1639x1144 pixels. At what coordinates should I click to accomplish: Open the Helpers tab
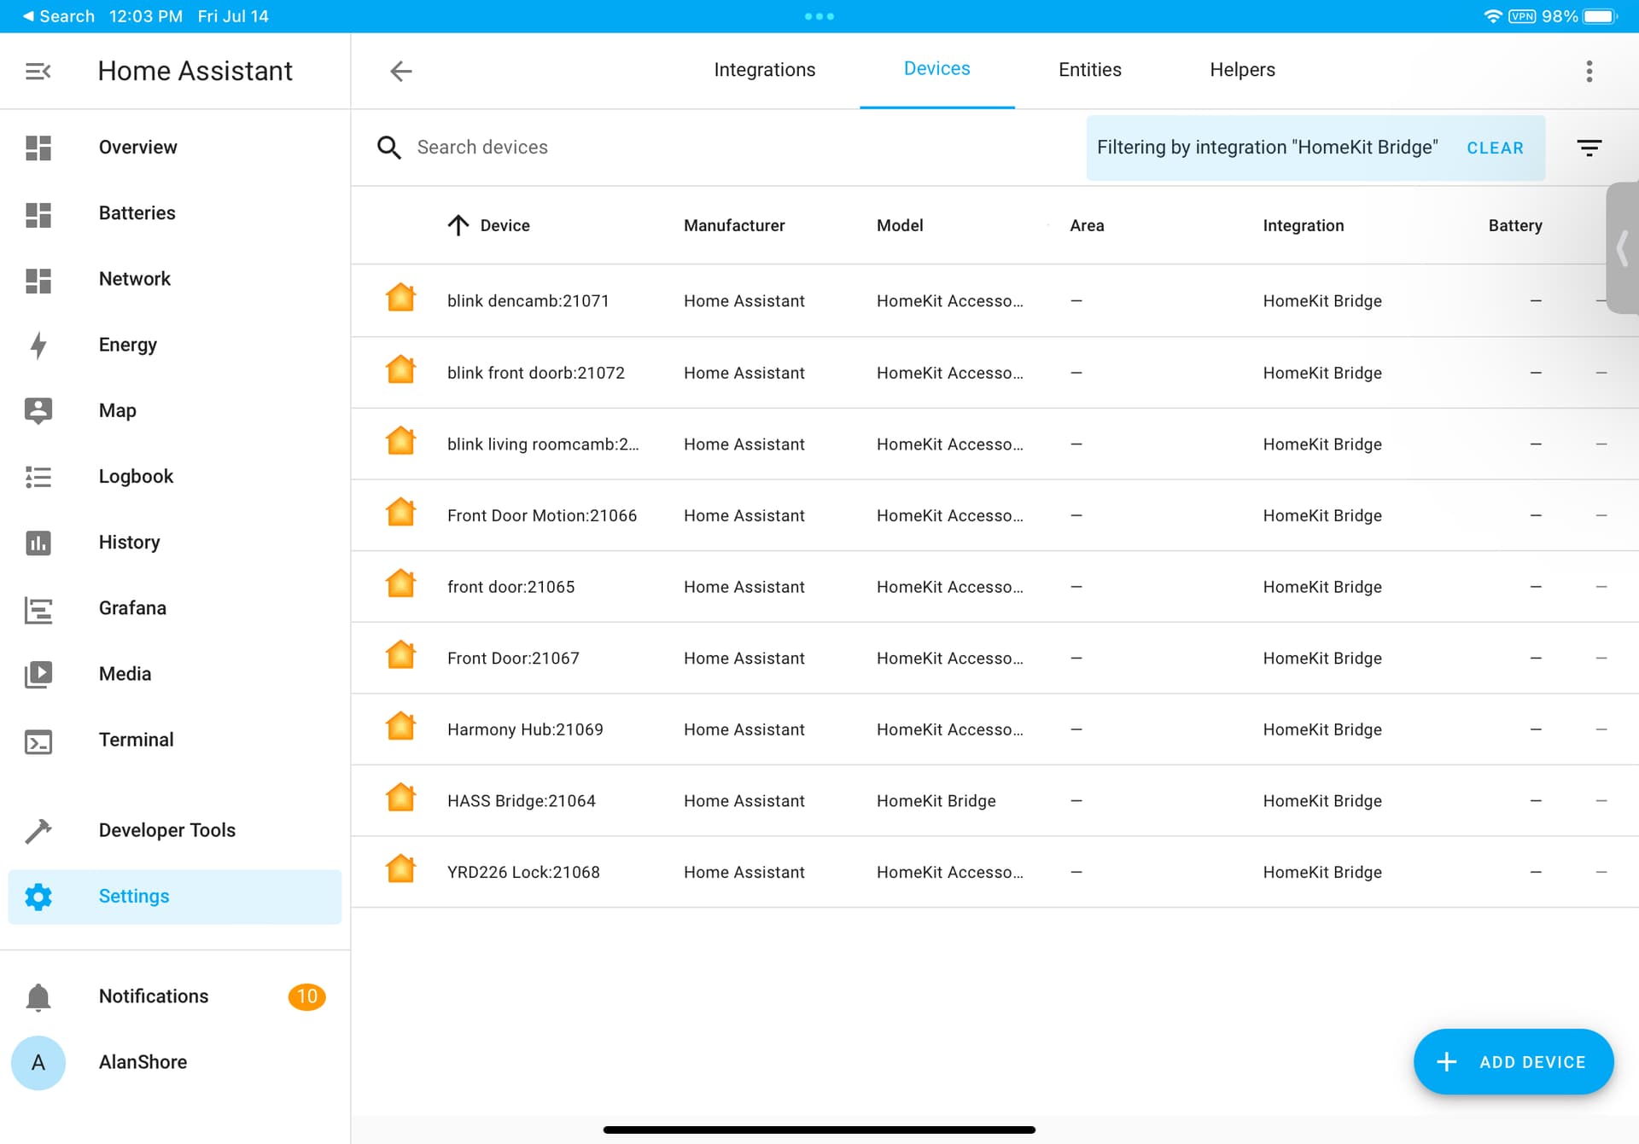point(1242,69)
